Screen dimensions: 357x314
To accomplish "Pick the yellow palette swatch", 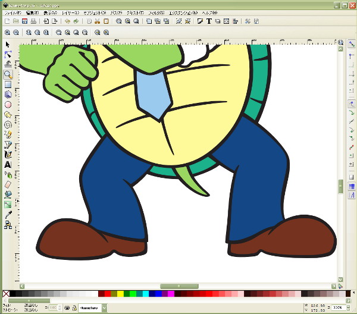I will pyautogui.click(x=120, y=294).
